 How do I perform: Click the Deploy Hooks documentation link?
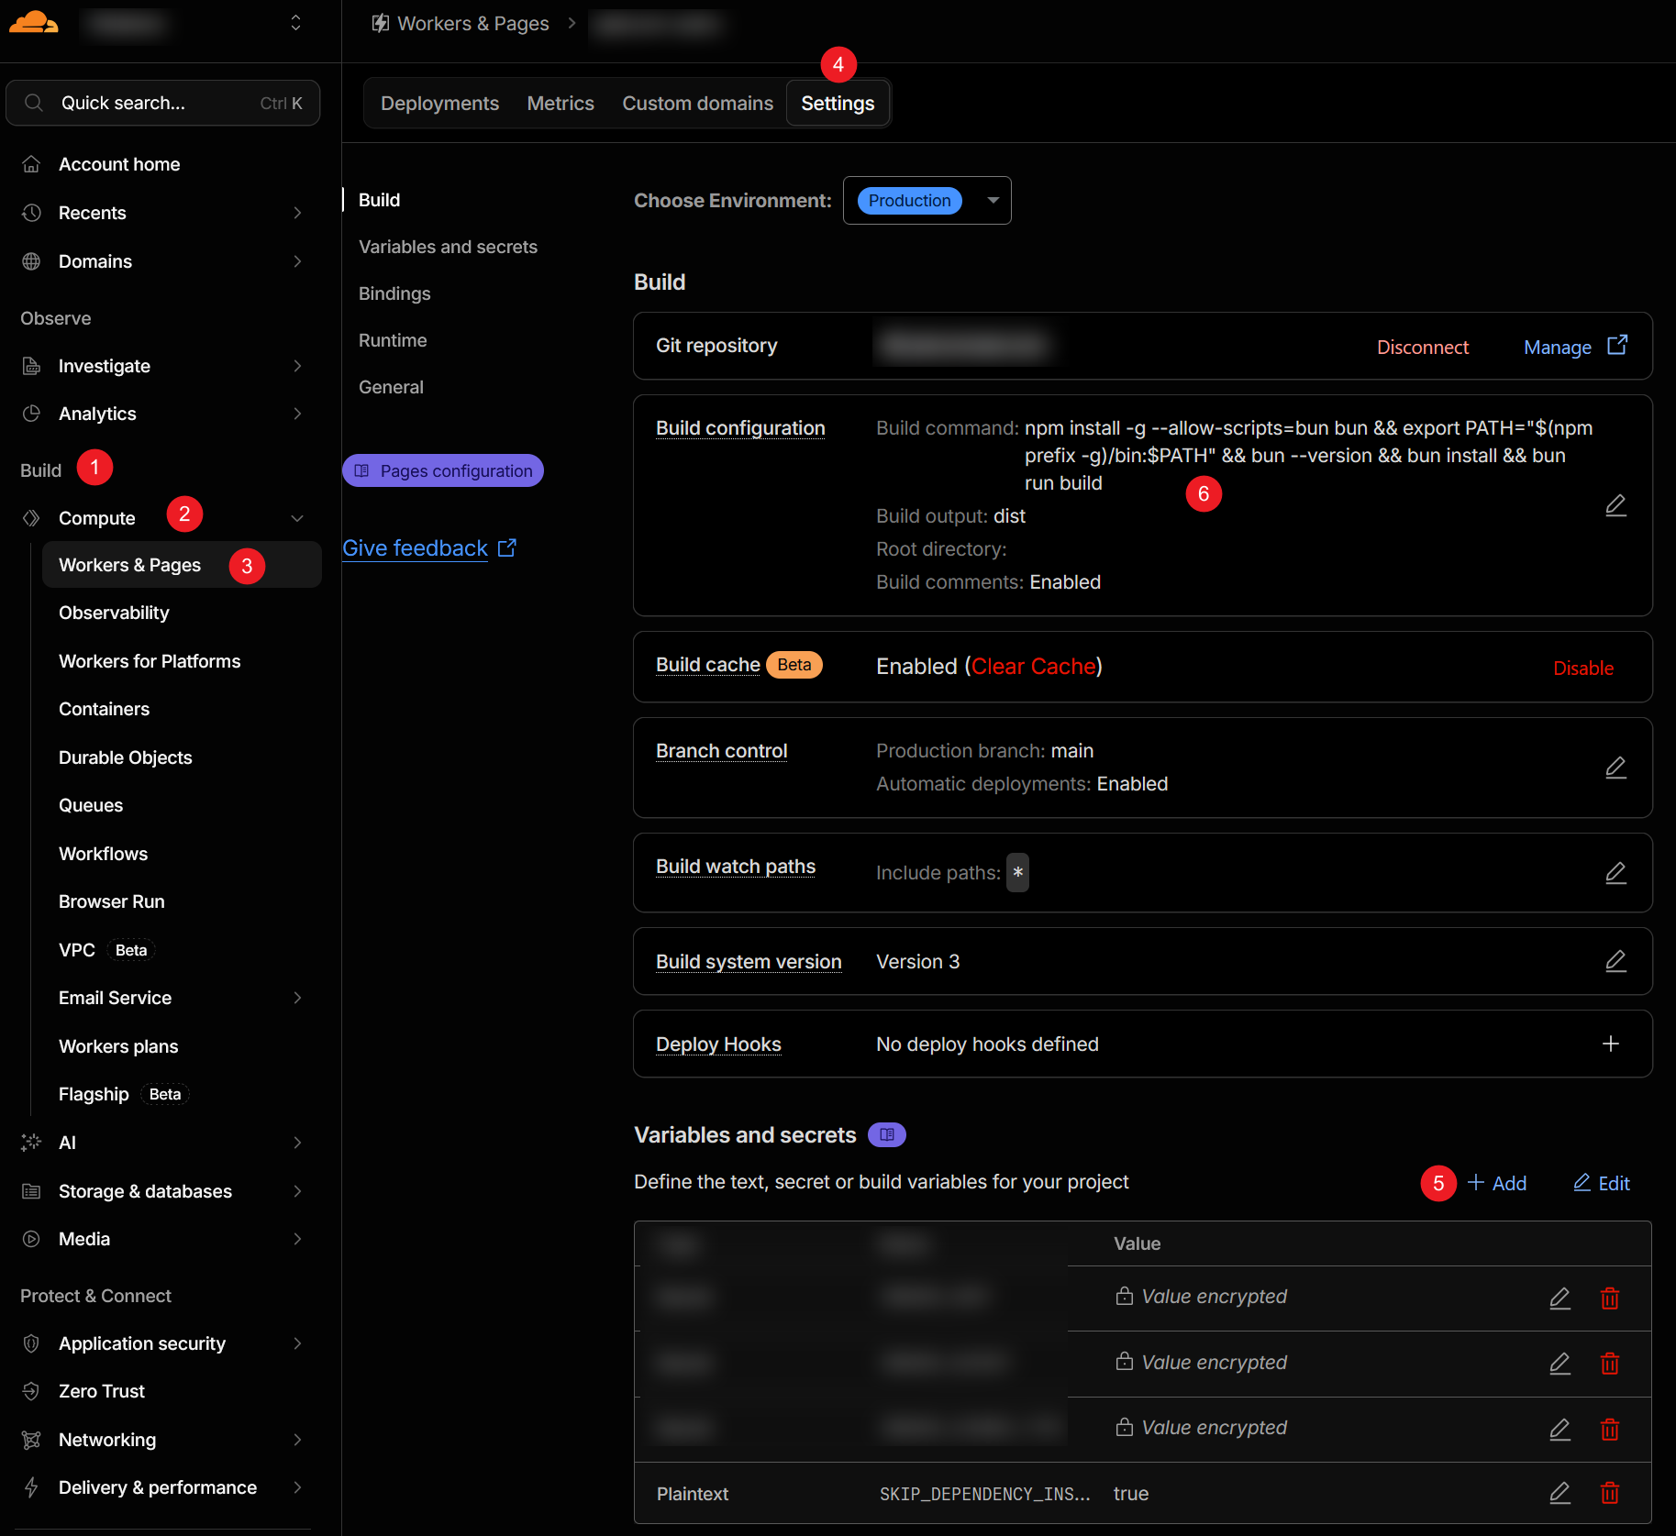(718, 1044)
